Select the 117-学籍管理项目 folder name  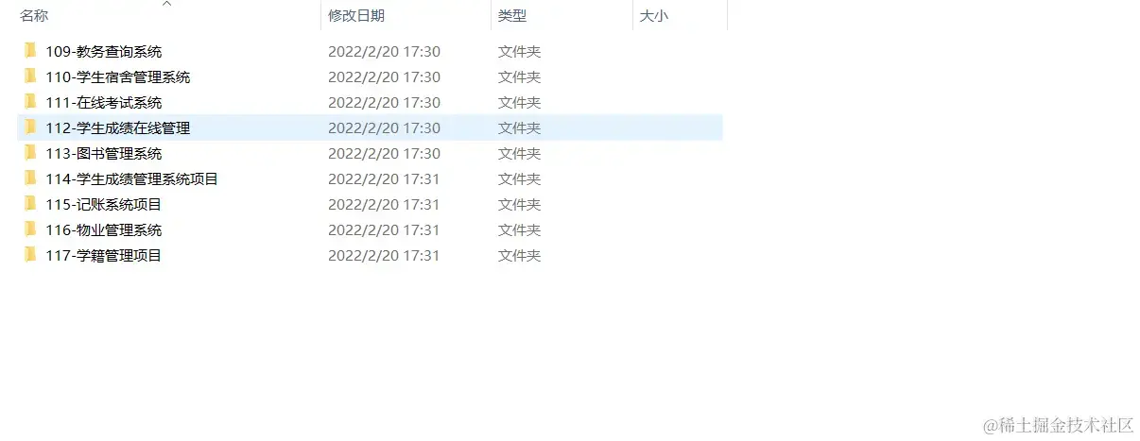click(104, 255)
